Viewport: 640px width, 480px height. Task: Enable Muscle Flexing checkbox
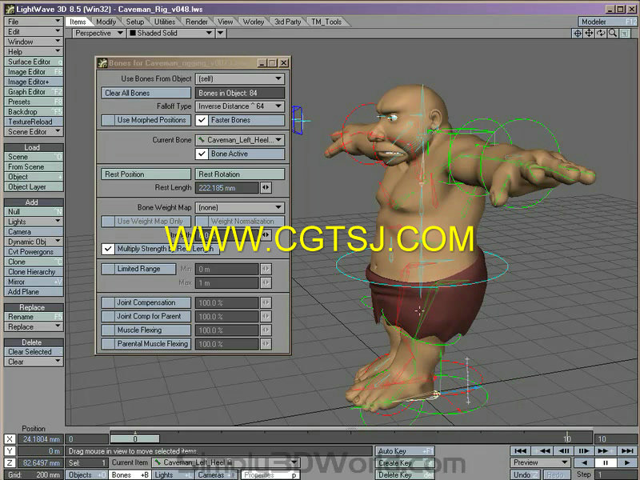pyautogui.click(x=108, y=330)
